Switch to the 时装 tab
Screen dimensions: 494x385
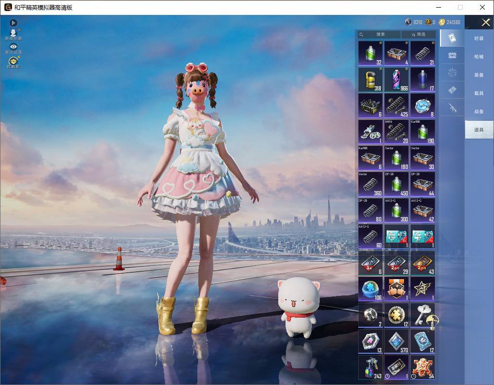tap(479, 38)
